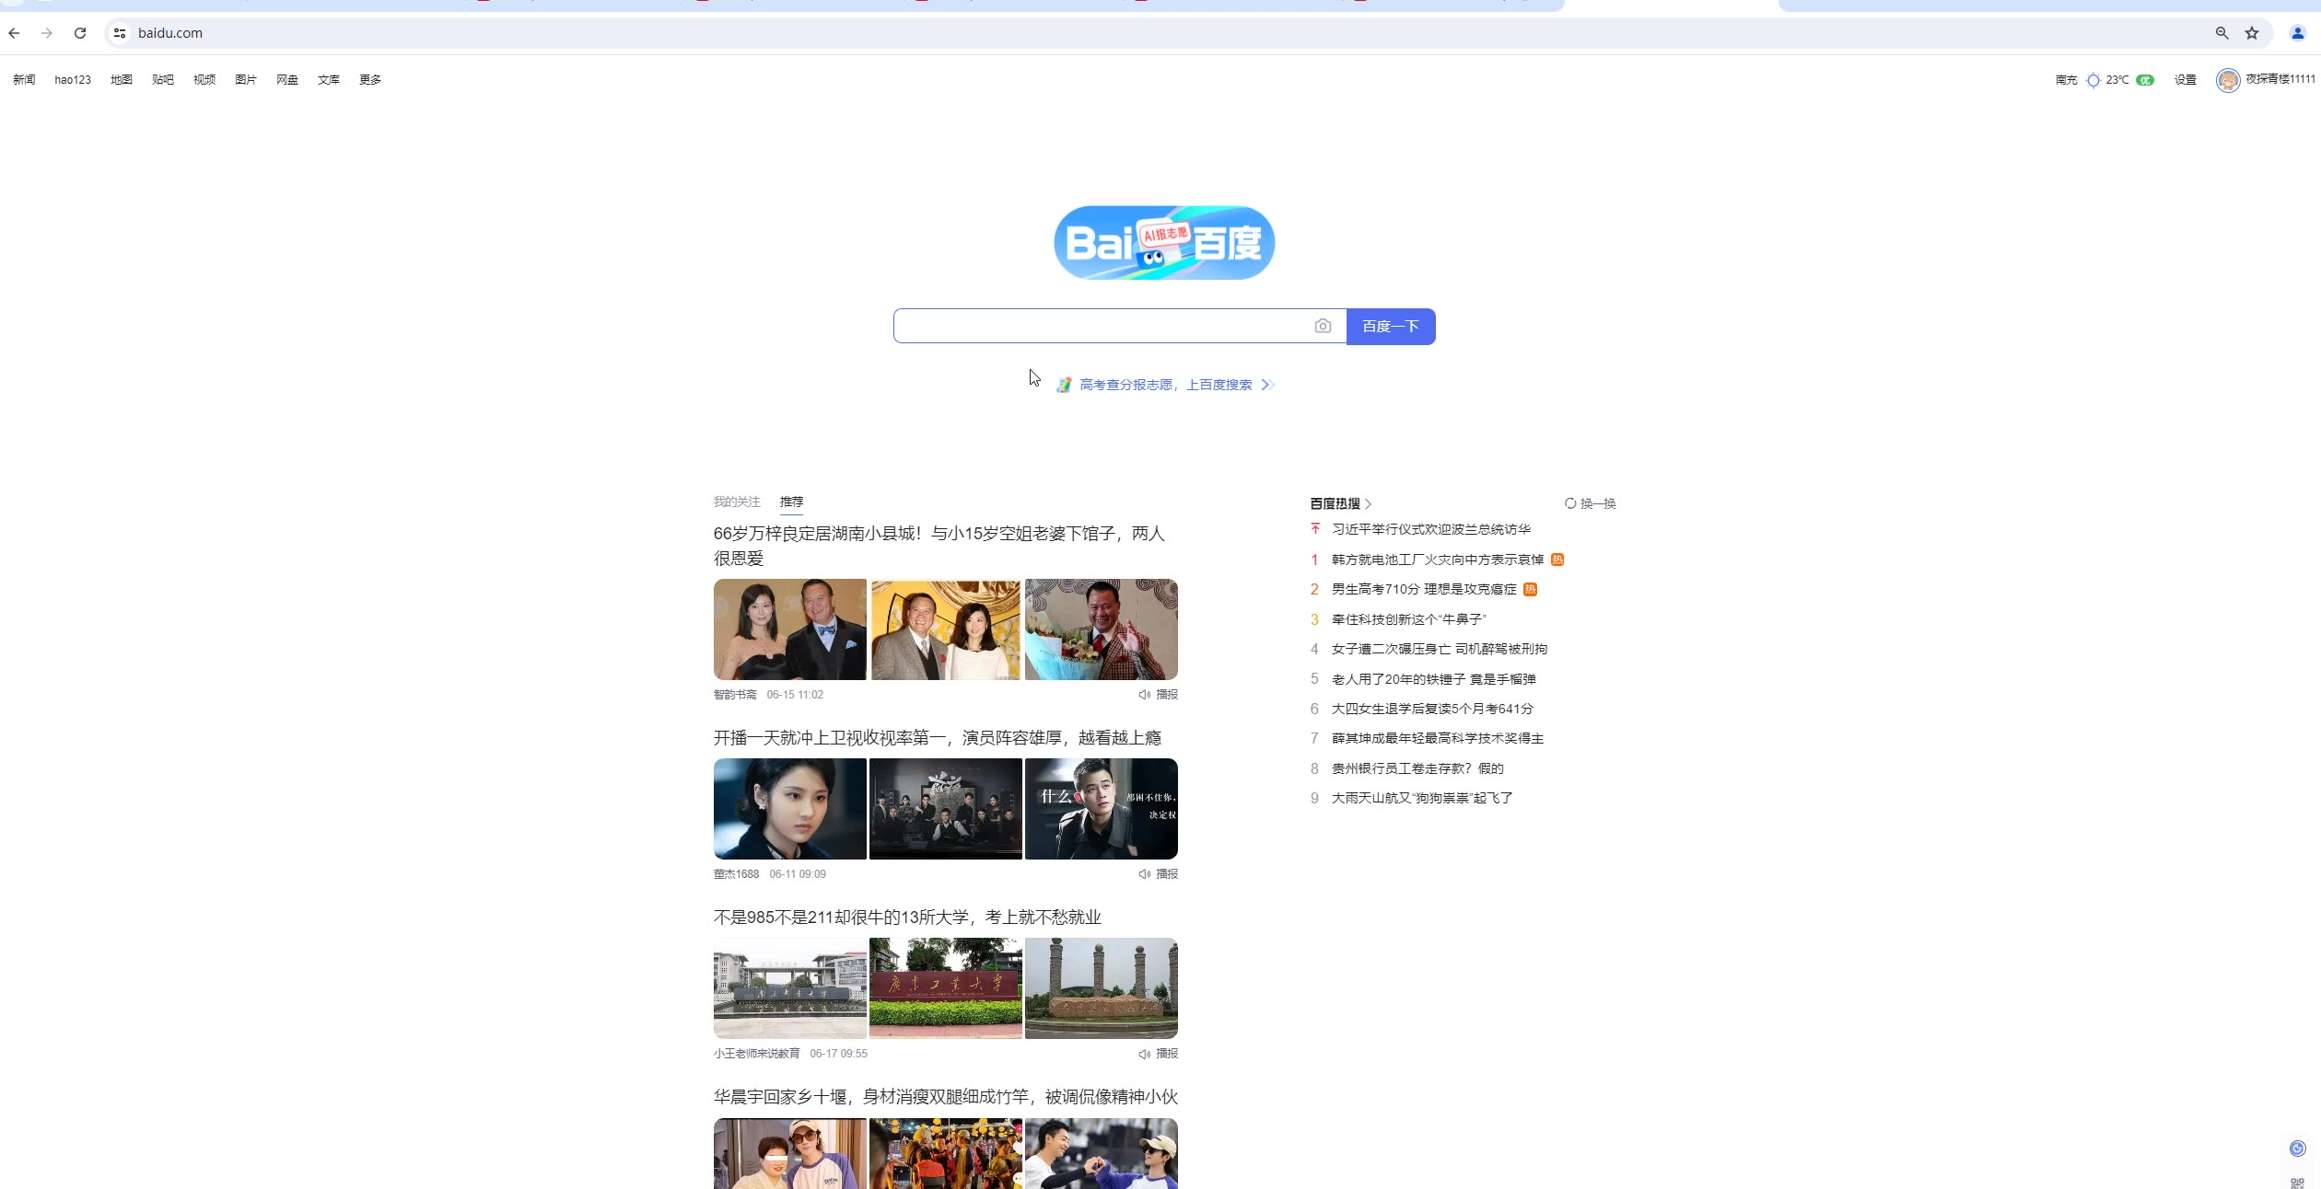Open 图片 in the top navigation
2321x1189 pixels.
pyautogui.click(x=246, y=80)
